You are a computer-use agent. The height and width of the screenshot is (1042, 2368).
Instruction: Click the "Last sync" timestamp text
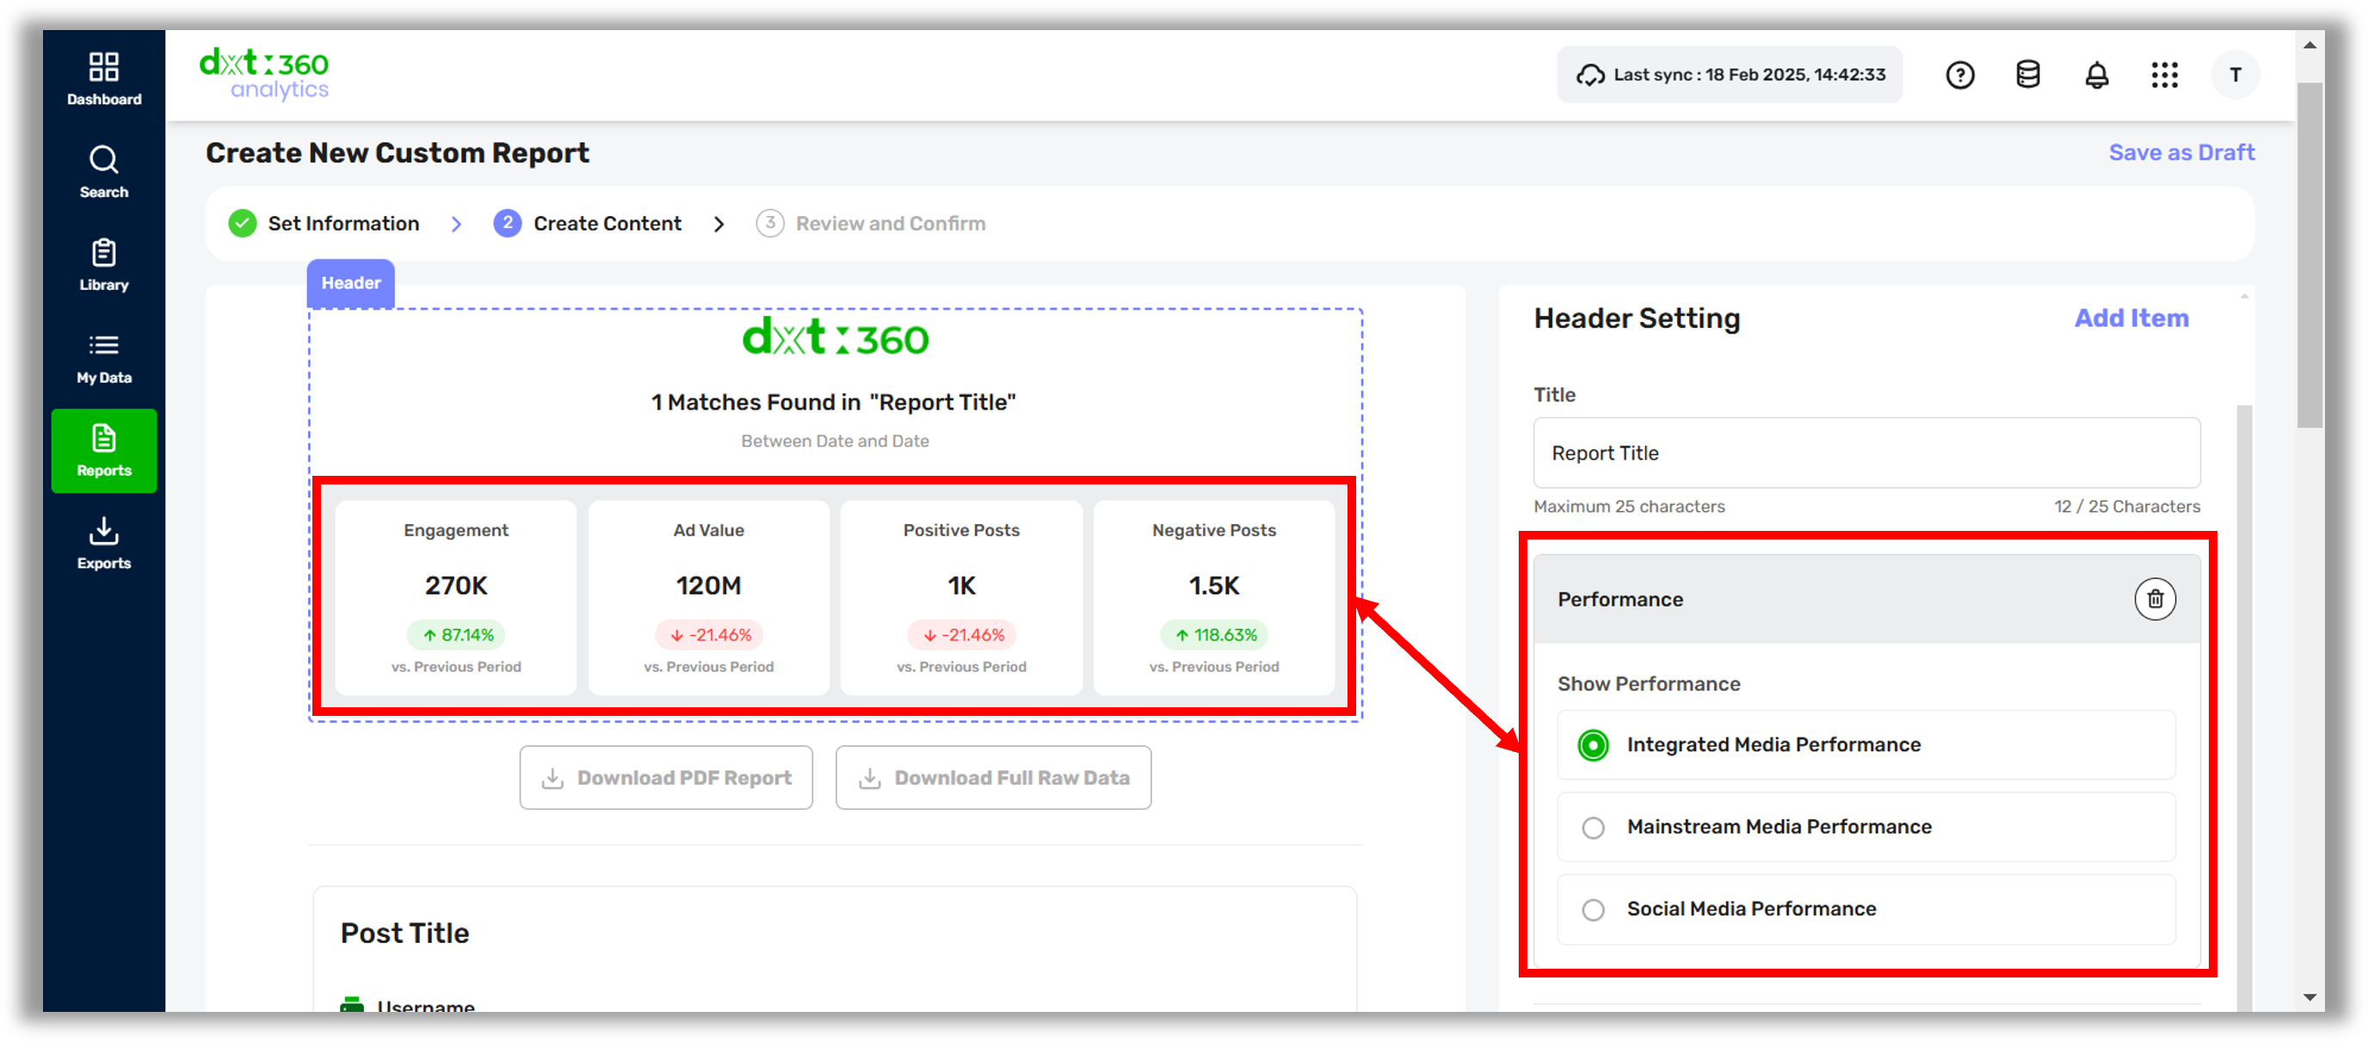click(x=1749, y=76)
